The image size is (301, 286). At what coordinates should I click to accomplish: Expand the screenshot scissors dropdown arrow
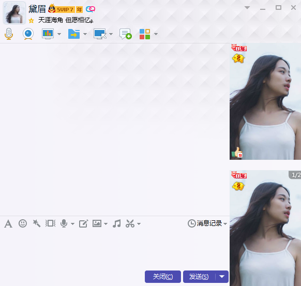(139, 224)
